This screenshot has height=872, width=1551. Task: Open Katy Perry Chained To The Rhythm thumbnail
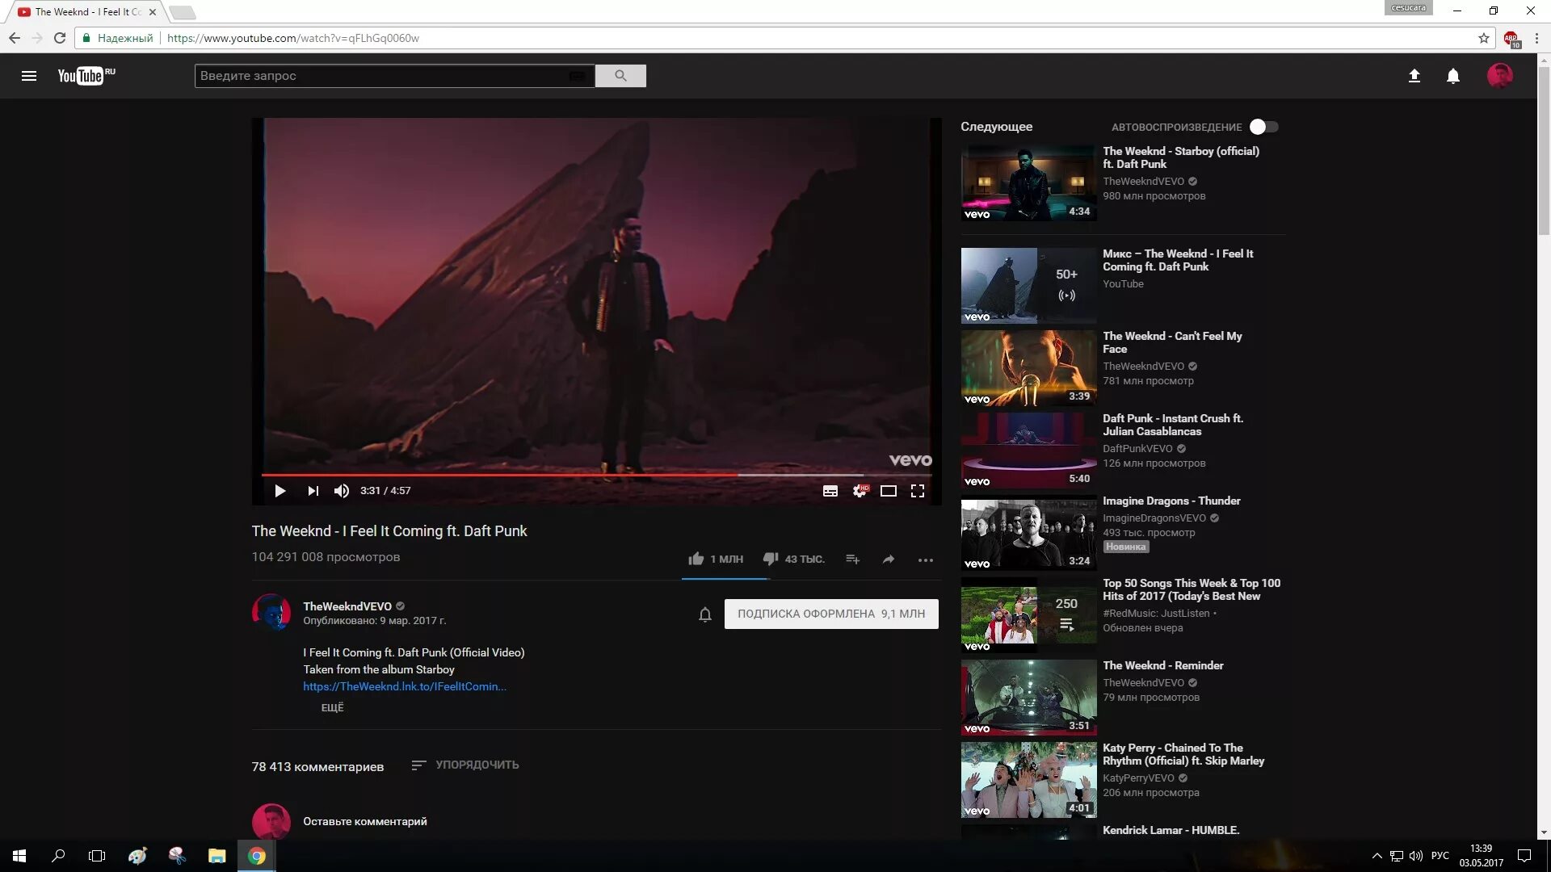1028,780
